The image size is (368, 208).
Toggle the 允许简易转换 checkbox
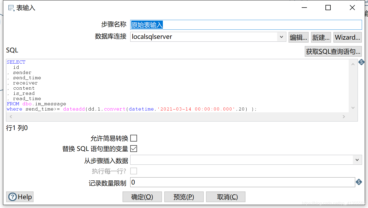[134, 138]
